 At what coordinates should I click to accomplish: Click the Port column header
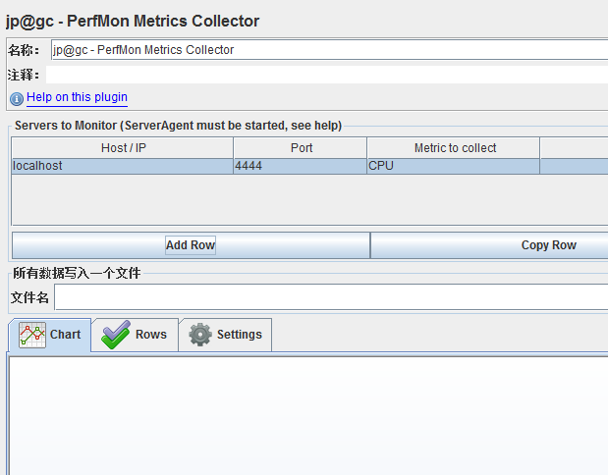tap(301, 147)
